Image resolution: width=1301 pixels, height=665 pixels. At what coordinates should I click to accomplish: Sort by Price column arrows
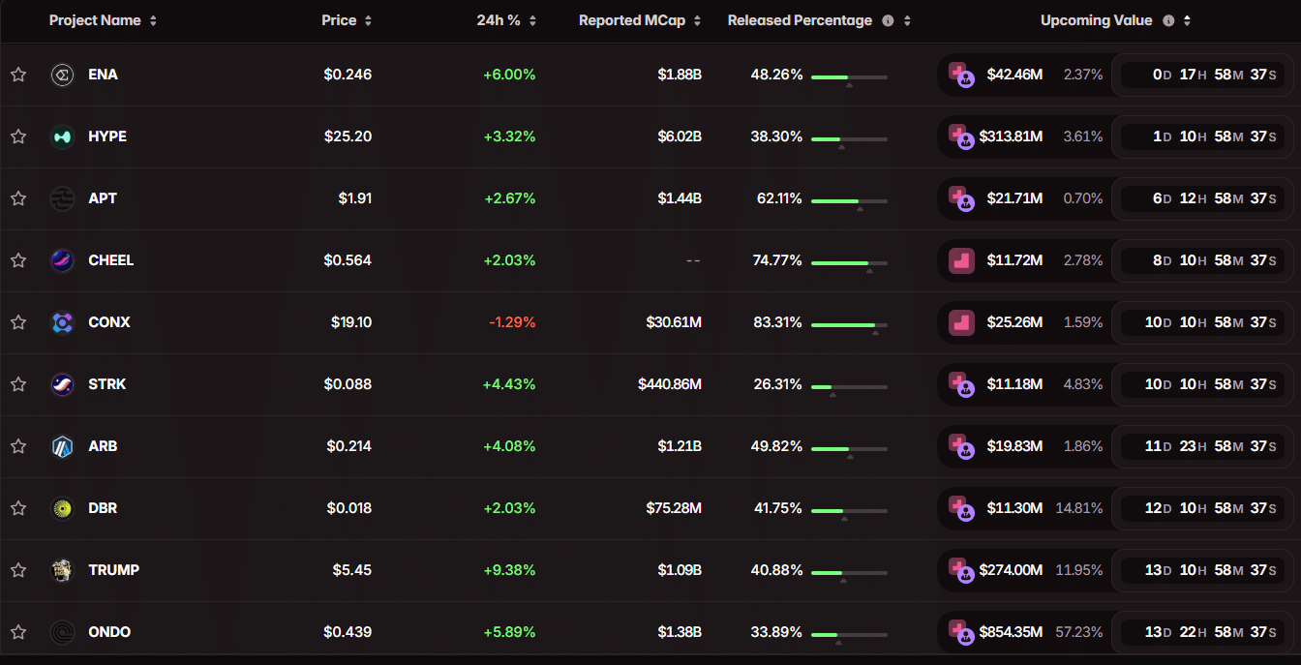(368, 20)
